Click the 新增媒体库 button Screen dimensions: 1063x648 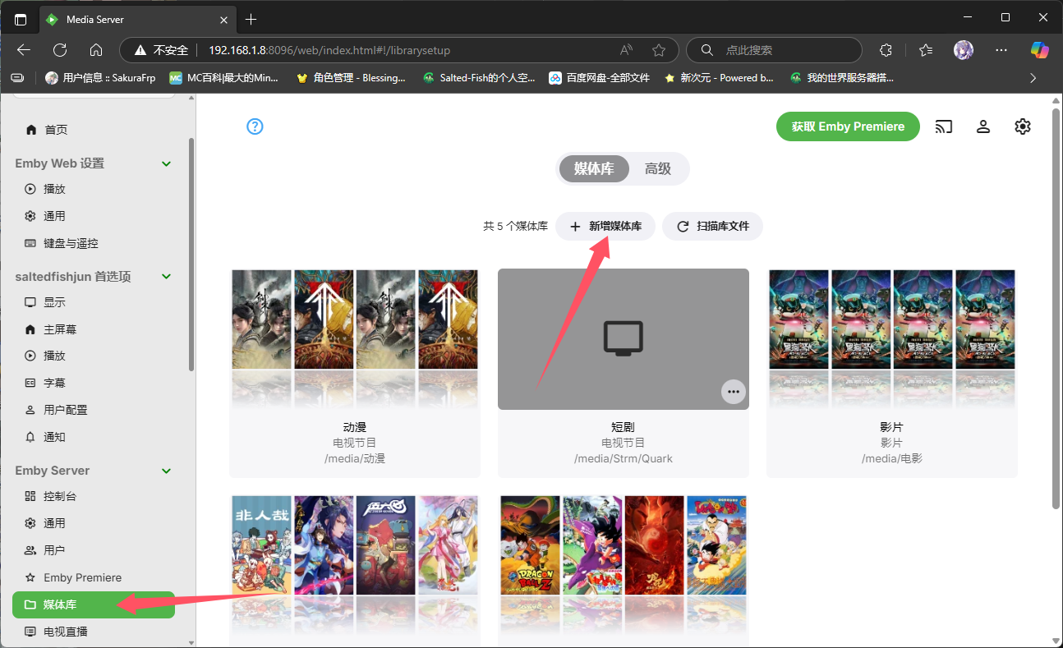click(x=605, y=226)
